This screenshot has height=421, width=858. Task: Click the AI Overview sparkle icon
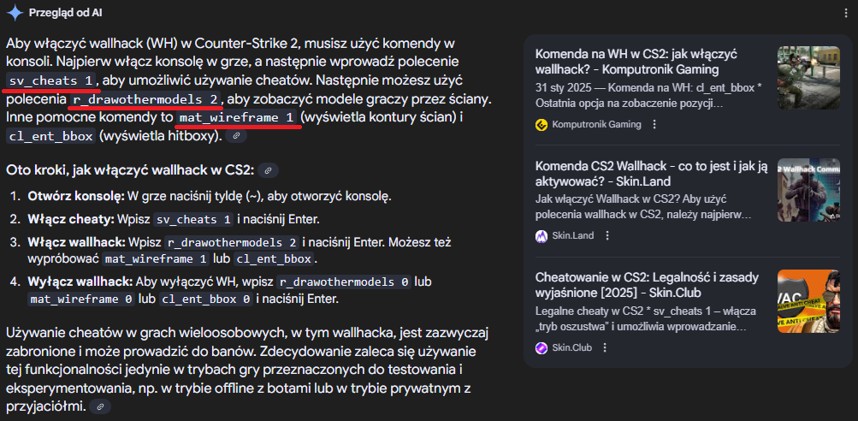[15, 13]
